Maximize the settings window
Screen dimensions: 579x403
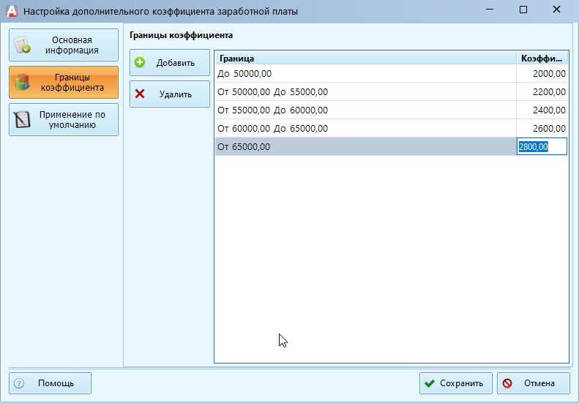pos(523,11)
